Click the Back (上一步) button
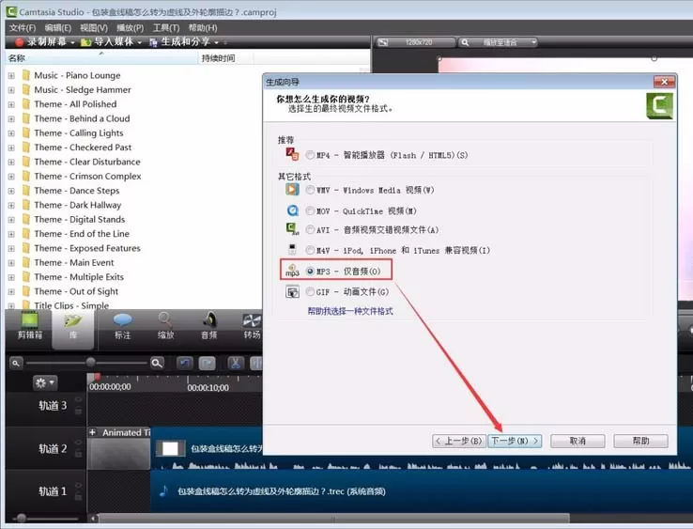This screenshot has height=529, width=693. tap(459, 441)
